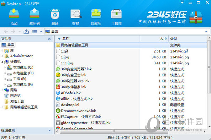Expand the Administrator tree node

pos(2,56)
